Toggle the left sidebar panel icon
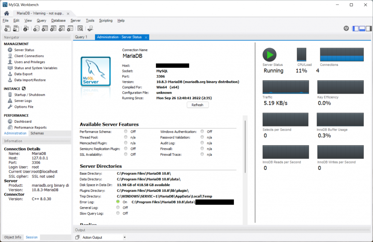 [x=356, y=28]
